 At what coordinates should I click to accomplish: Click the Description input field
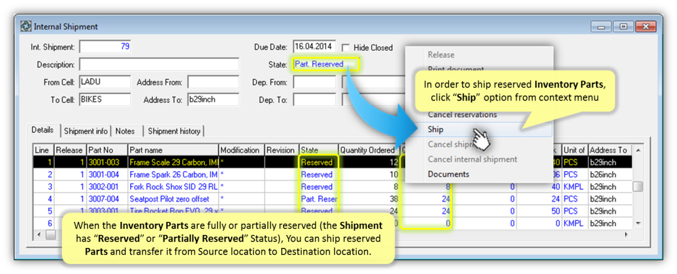click(159, 64)
